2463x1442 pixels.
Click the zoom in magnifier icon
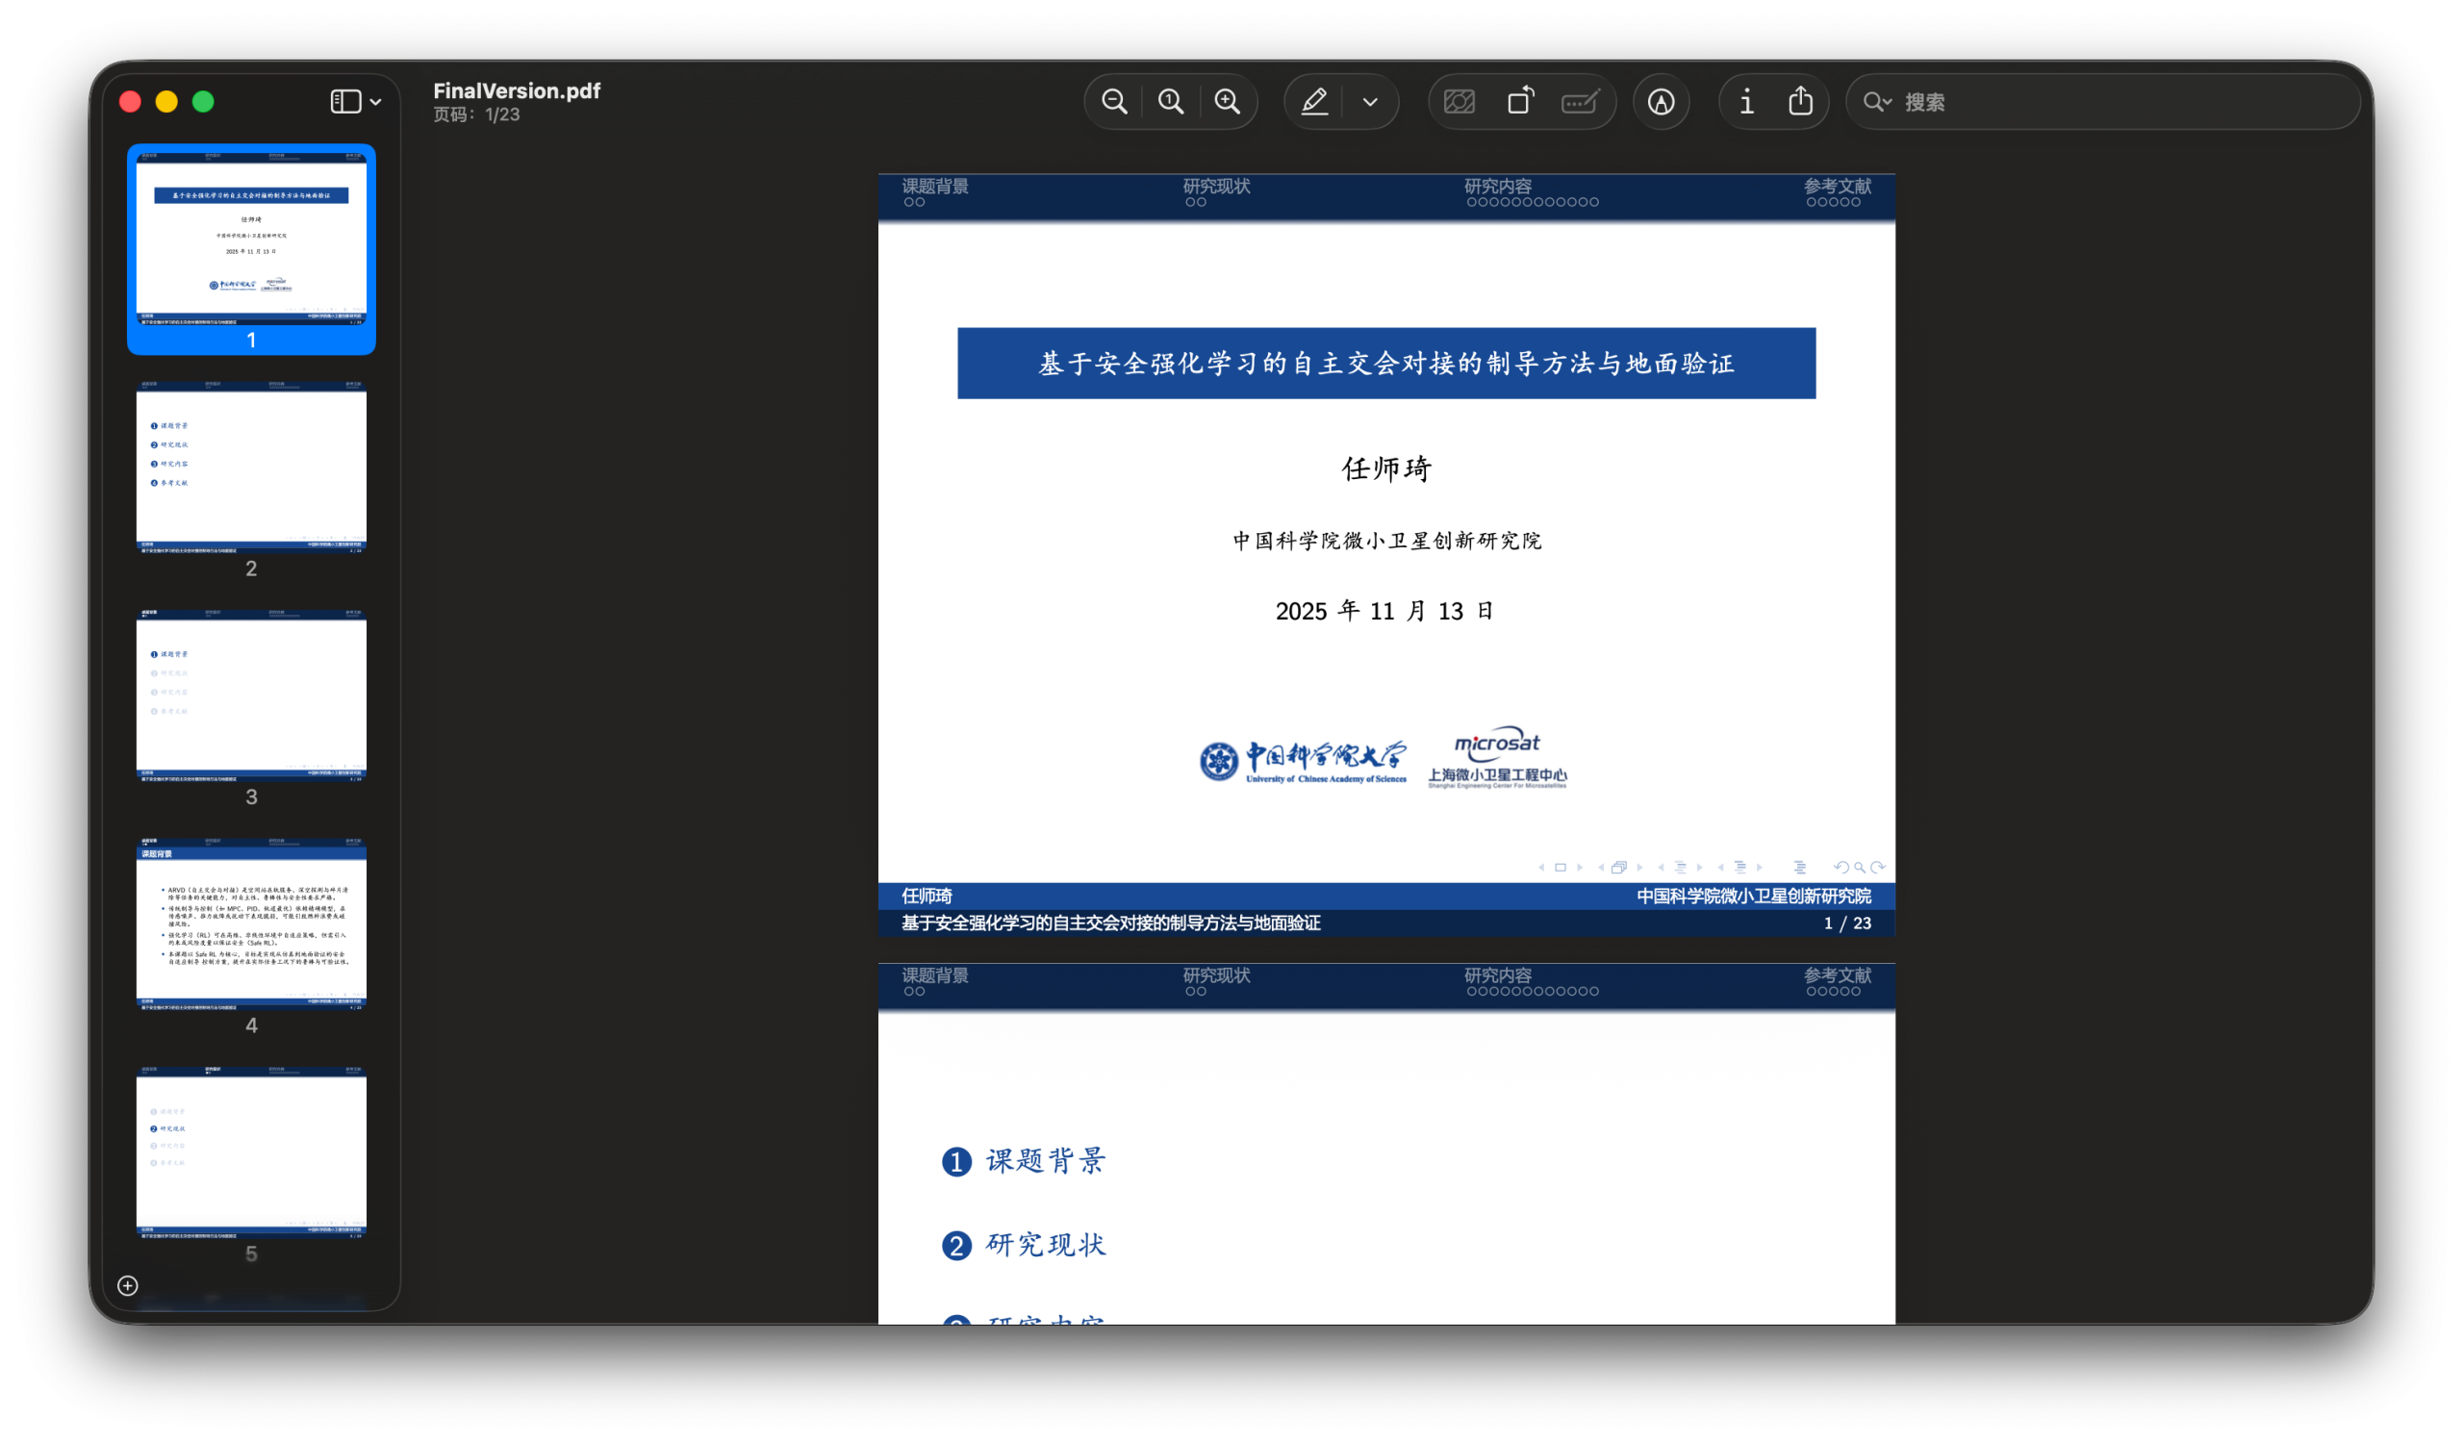[x=1228, y=102]
